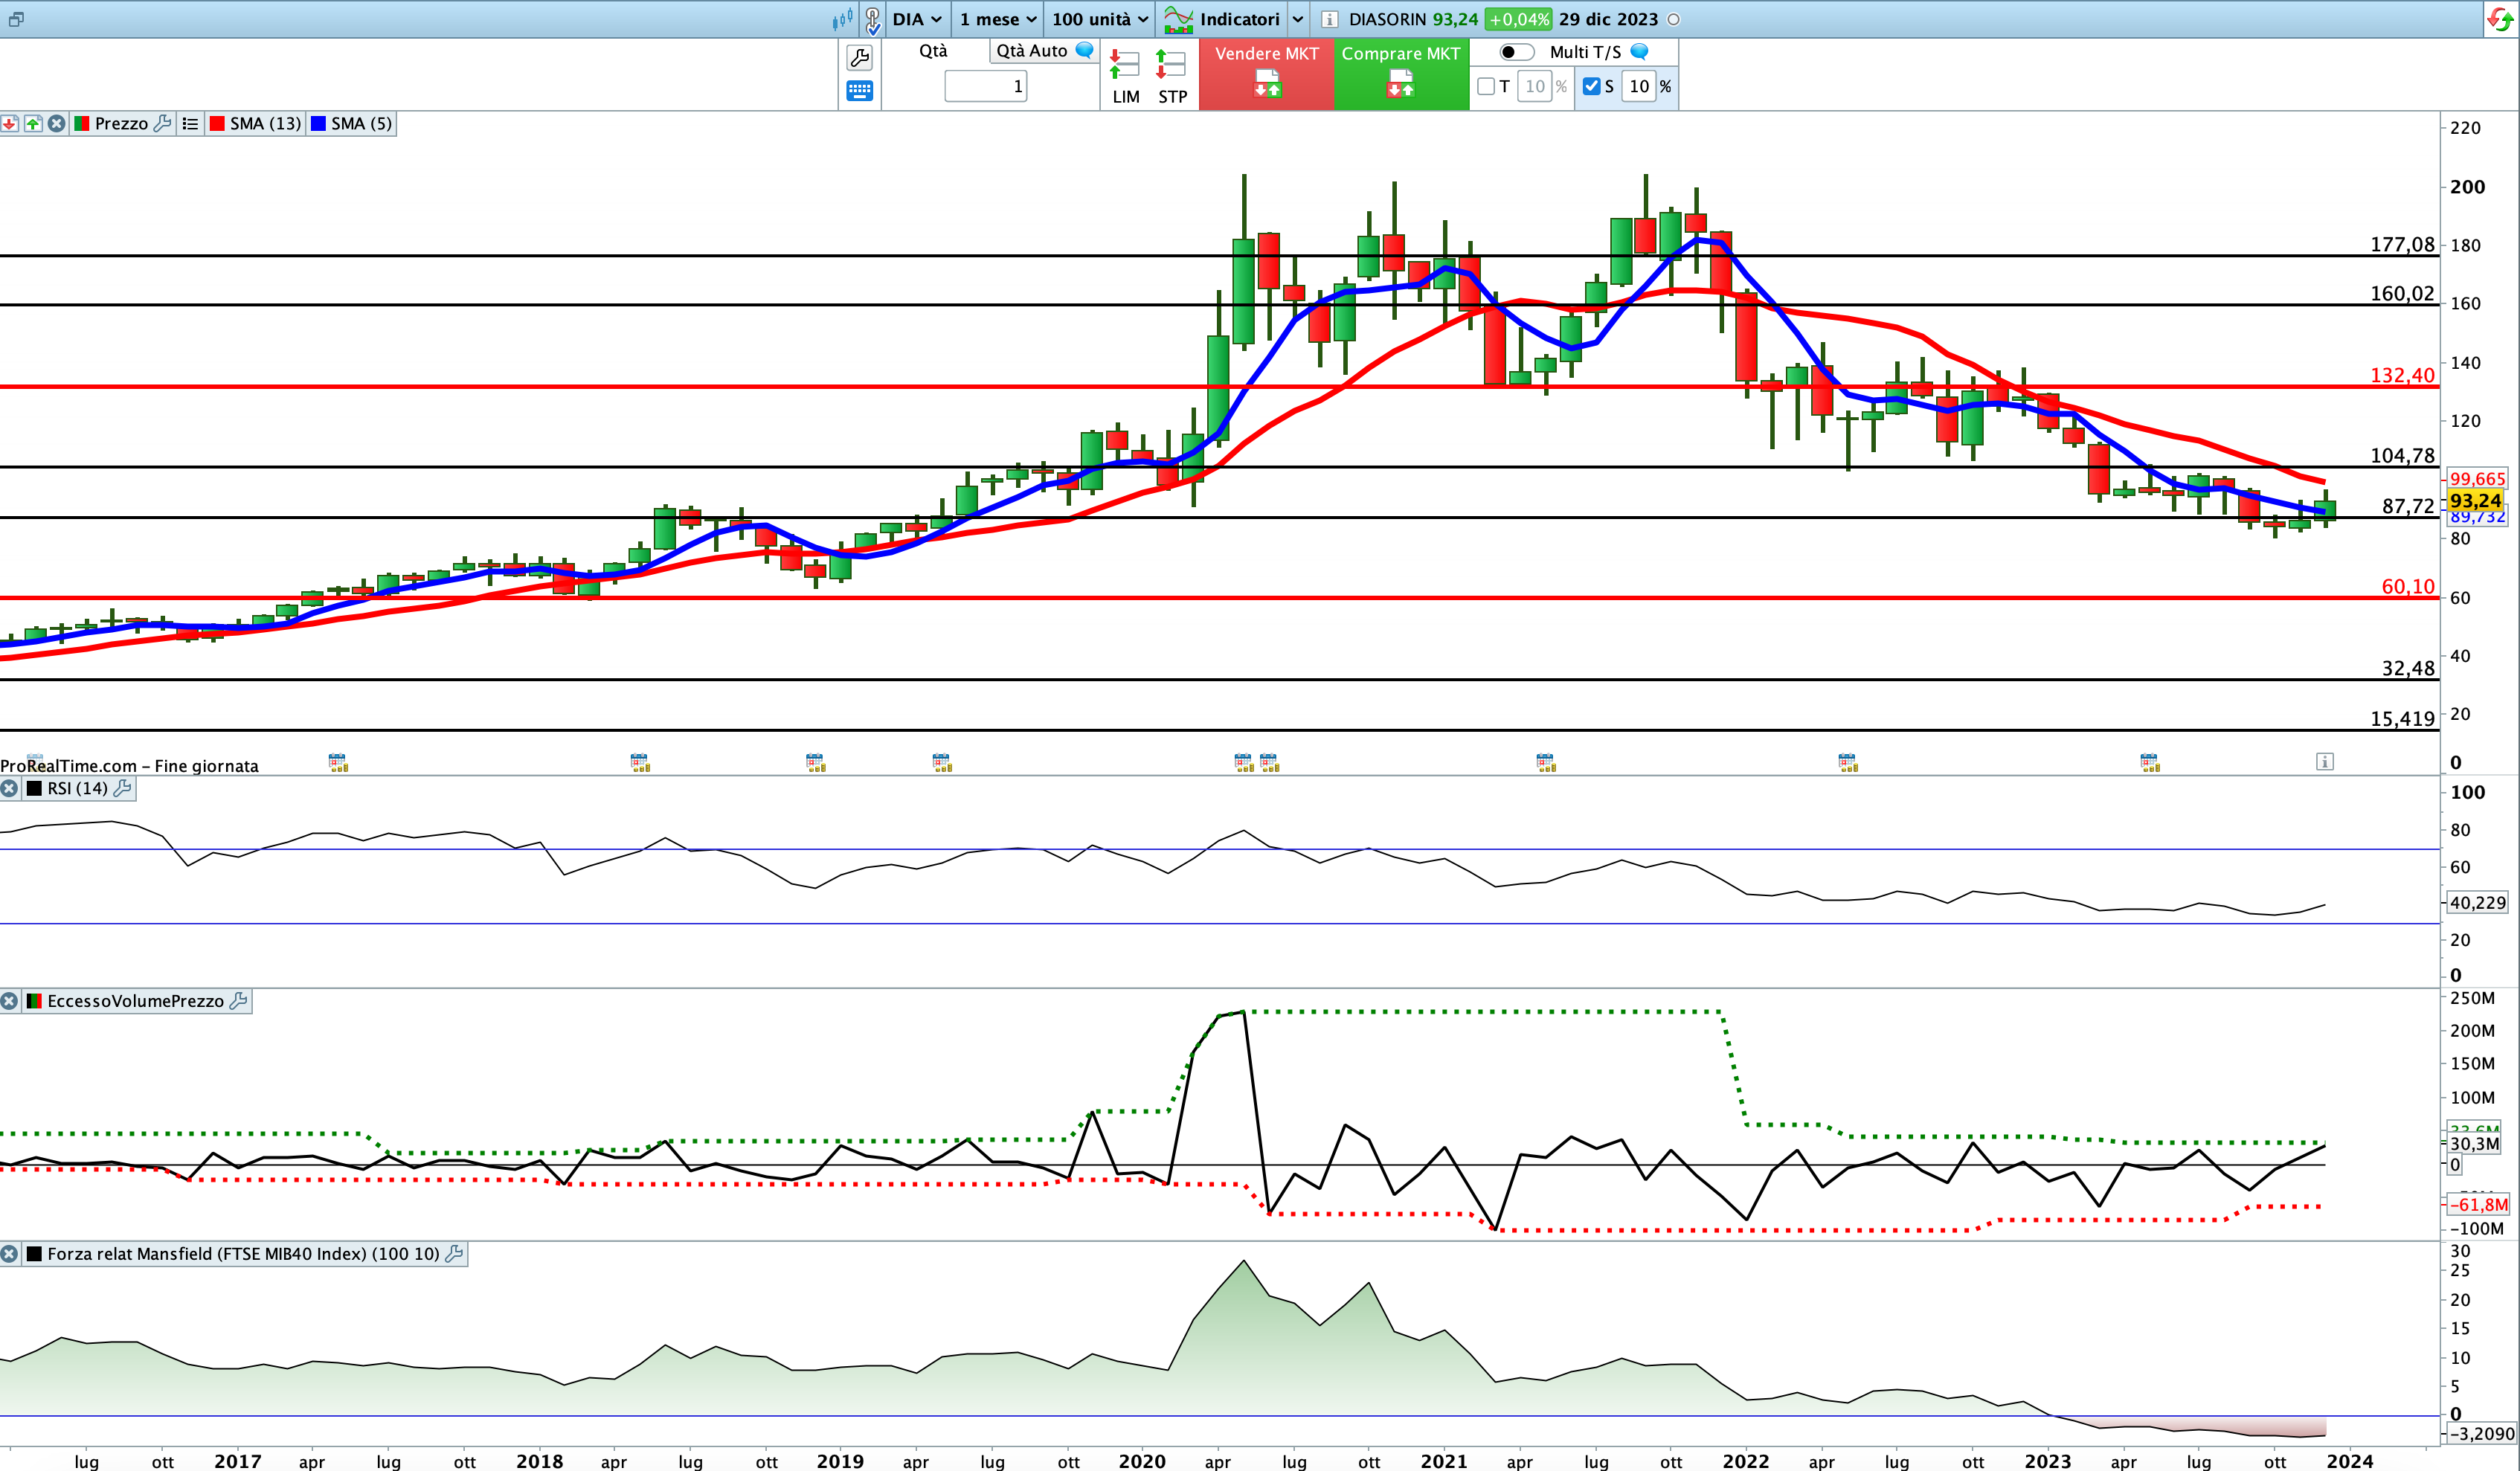
Task: Click the refresh icon at top right
Action: 2499,19
